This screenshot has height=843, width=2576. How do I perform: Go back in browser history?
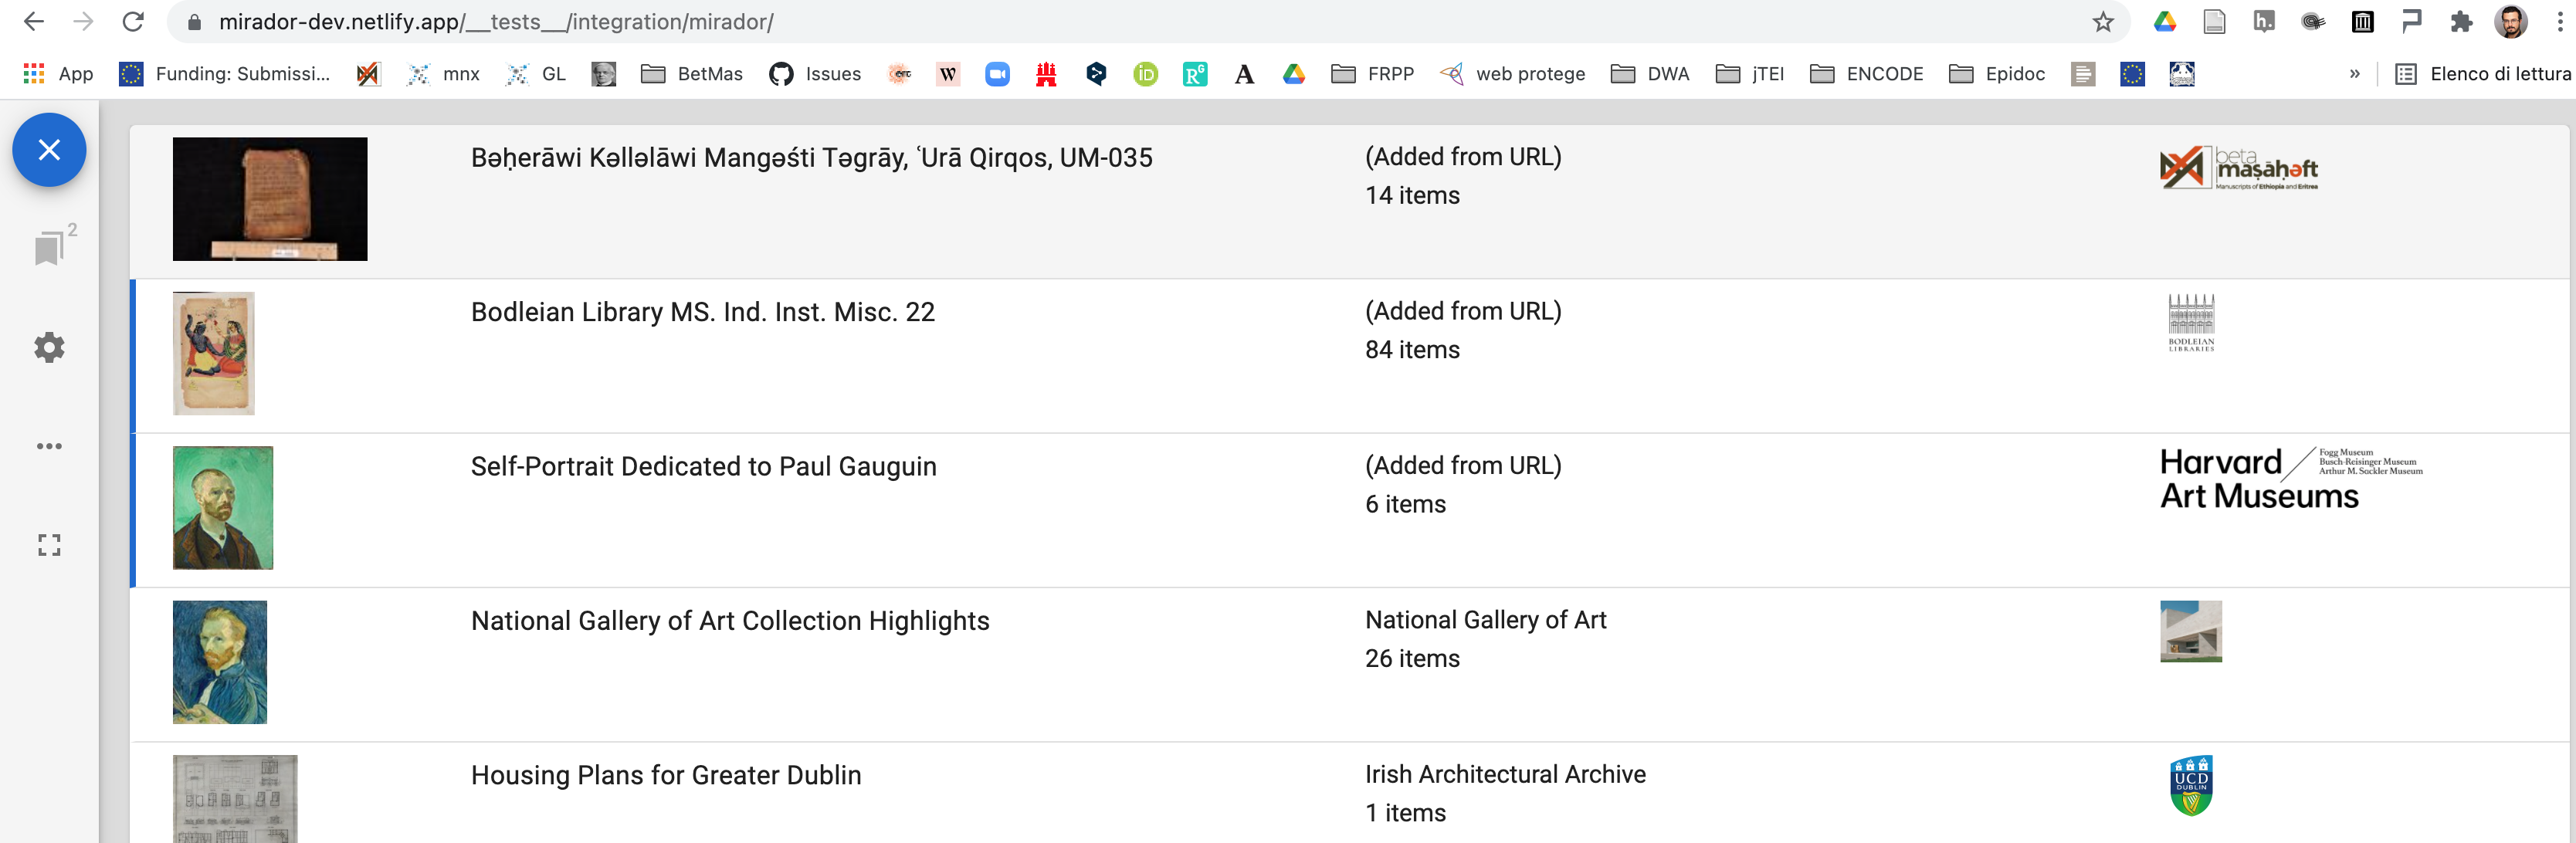click(33, 22)
